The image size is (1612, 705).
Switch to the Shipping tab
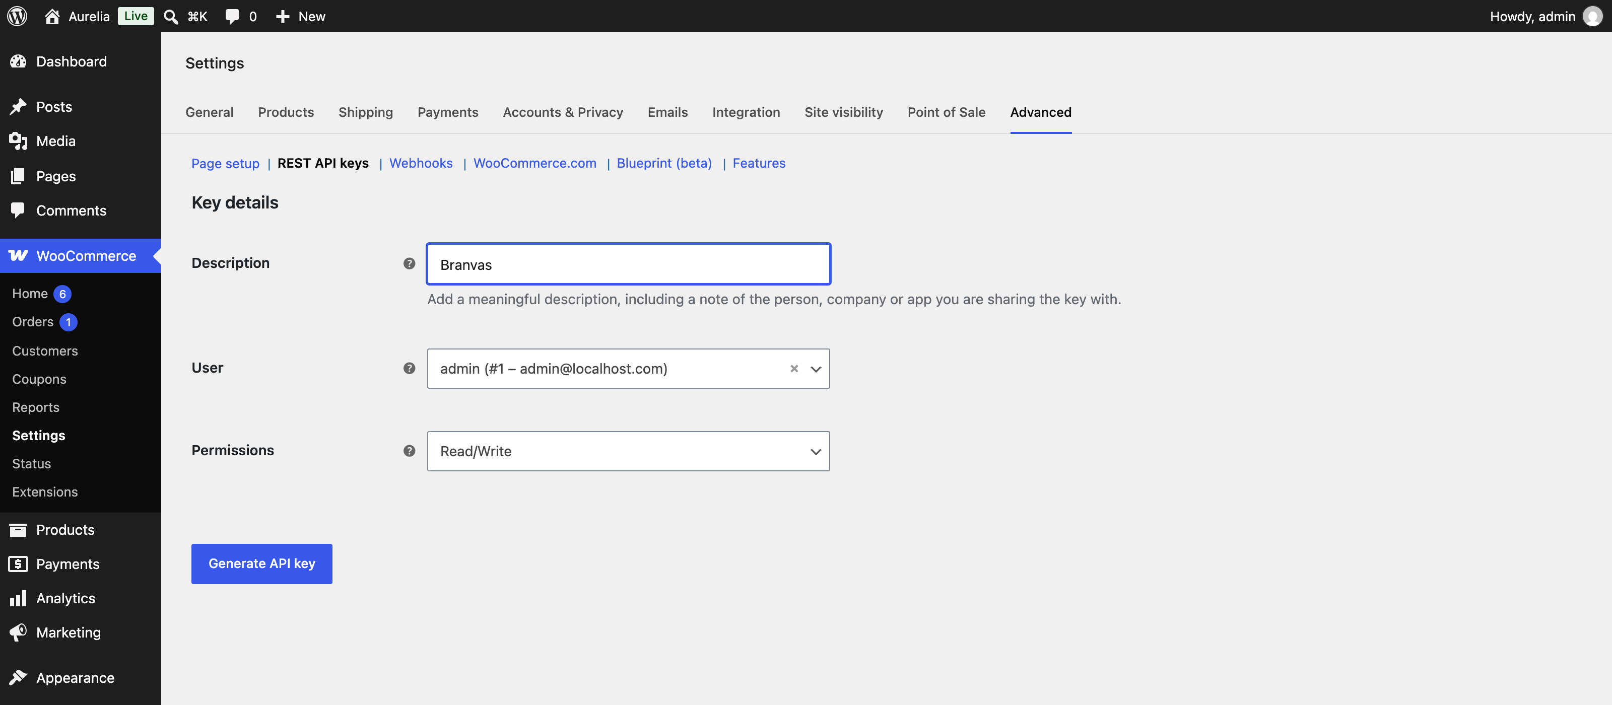pos(365,112)
